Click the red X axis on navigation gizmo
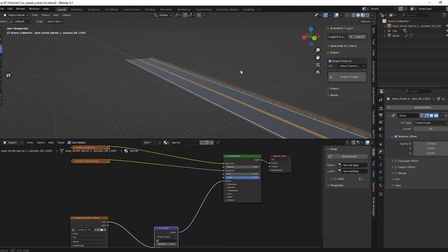The image size is (448, 252). tap(304, 37)
